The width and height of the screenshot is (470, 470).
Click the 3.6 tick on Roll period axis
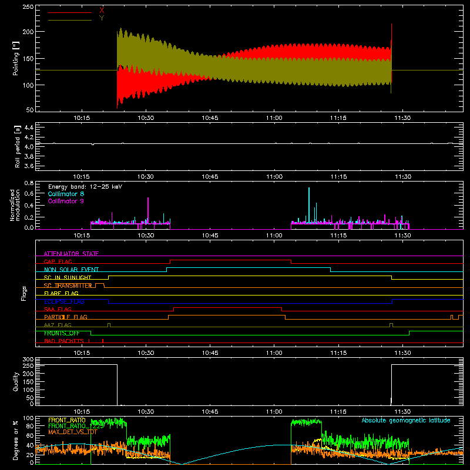coord(29,166)
